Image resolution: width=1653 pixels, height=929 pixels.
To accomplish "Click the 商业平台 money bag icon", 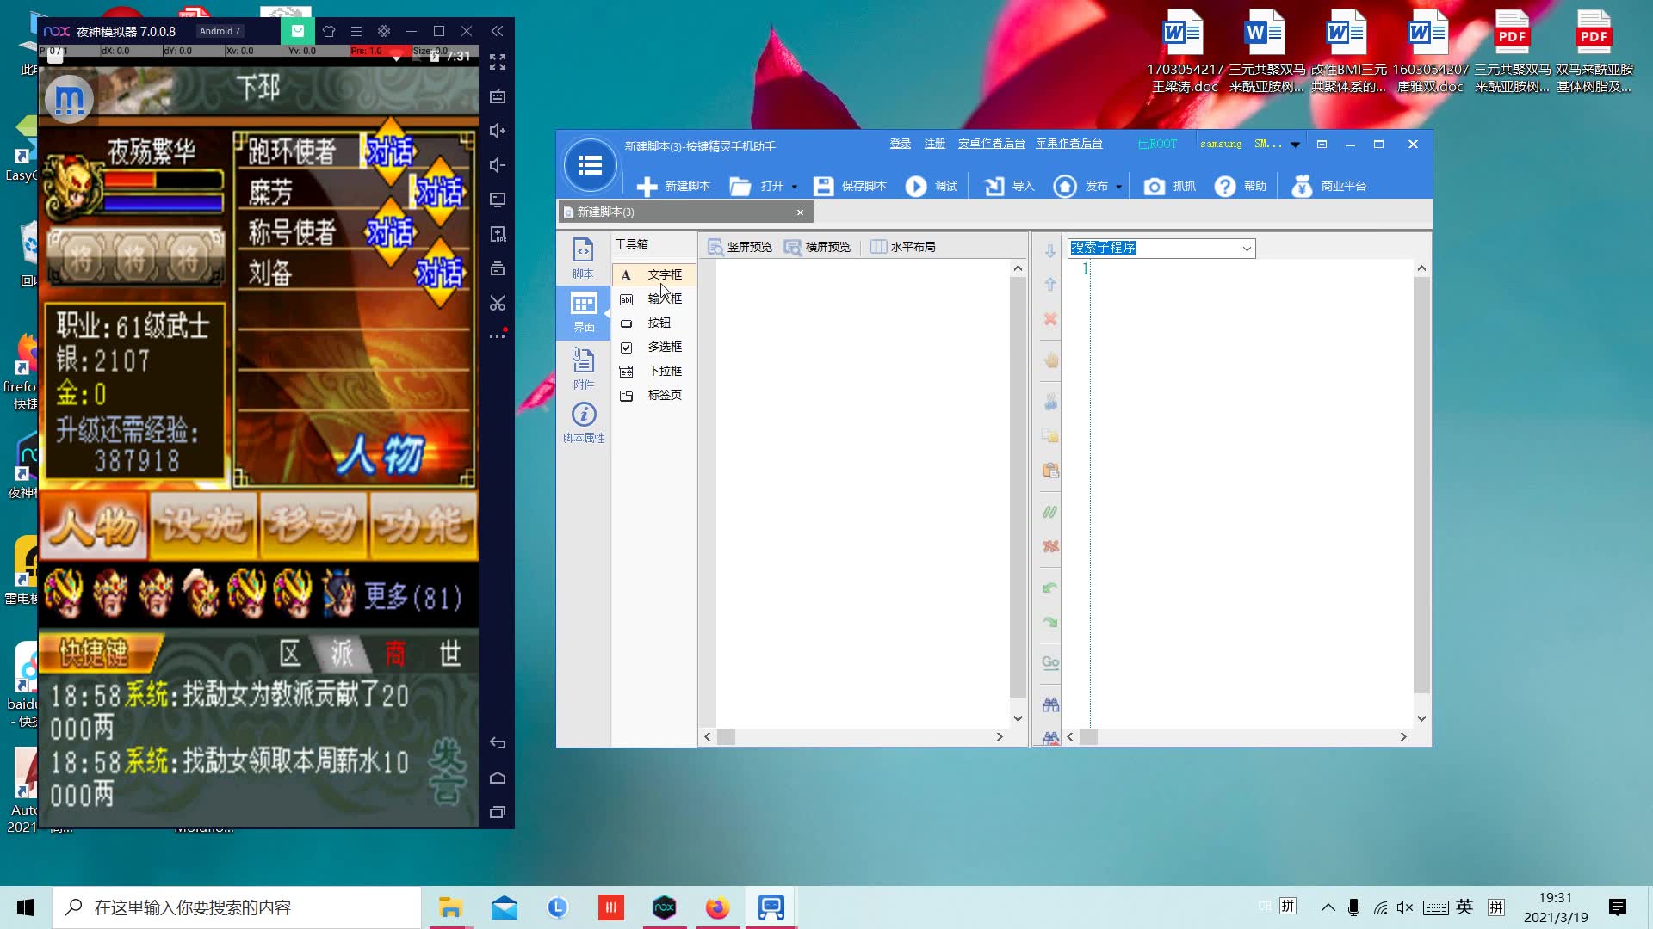I will (1301, 186).
